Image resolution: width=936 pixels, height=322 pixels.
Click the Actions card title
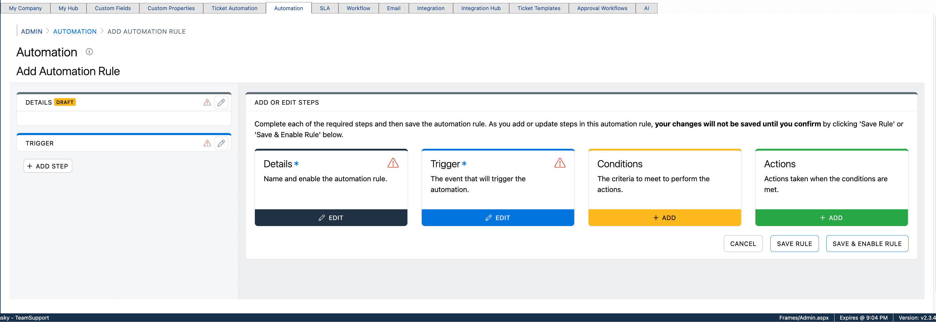[780, 164]
